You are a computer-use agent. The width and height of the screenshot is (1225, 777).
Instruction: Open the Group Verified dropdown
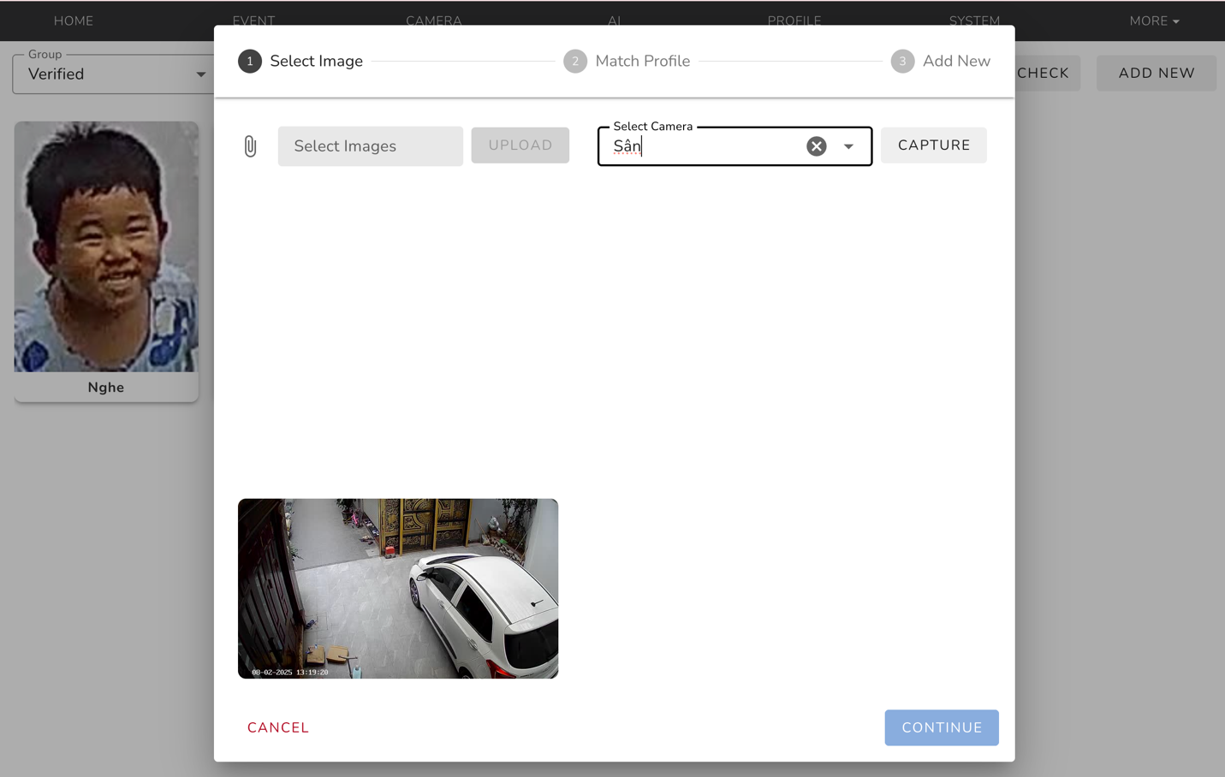(113, 74)
